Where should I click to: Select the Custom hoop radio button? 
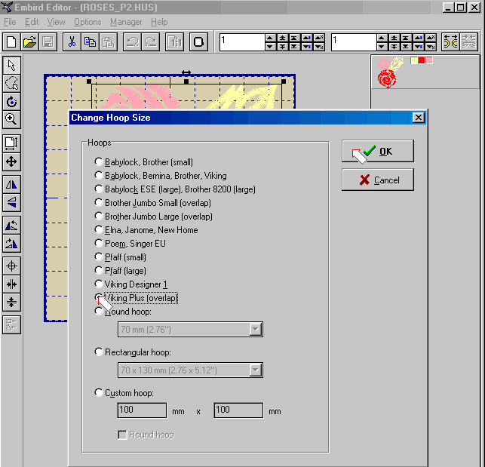click(x=124, y=393)
